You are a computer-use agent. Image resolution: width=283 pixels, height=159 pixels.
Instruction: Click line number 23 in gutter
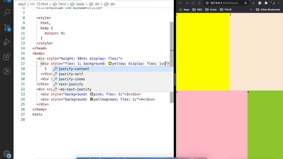click(x=23, y=94)
